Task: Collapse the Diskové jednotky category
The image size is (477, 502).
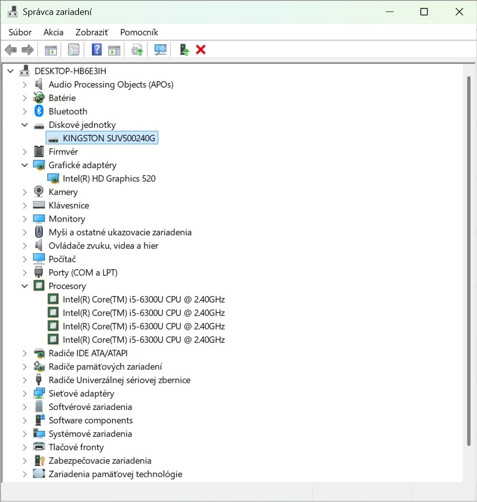Action: click(x=25, y=125)
